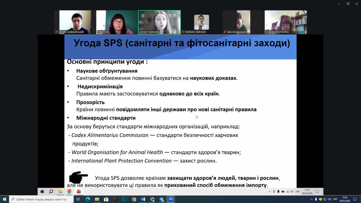Open Zoom from the Windows taskbar
The width and height of the screenshot is (361, 203).
click(x=171, y=199)
